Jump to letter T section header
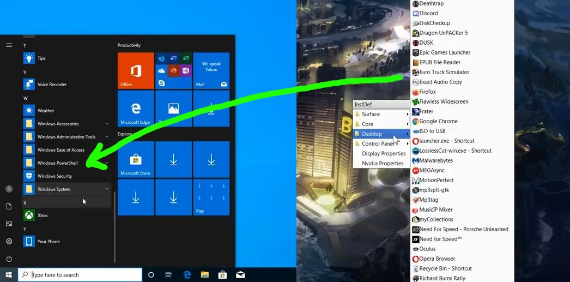Image resolution: width=570 pixels, height=282 pixels. (x=25, y=46)
